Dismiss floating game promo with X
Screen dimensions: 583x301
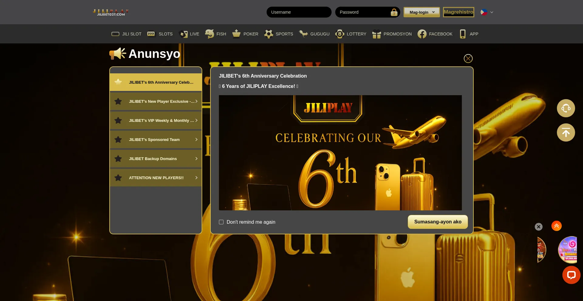coord(538,227)
